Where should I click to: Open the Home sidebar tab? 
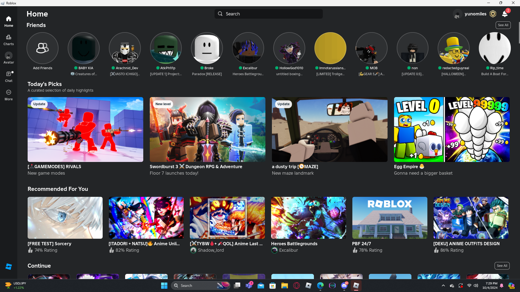pos(9,22)
